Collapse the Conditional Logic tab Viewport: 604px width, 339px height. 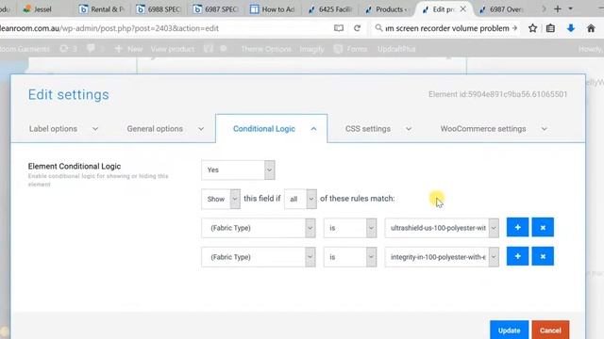tap(272, 129)
